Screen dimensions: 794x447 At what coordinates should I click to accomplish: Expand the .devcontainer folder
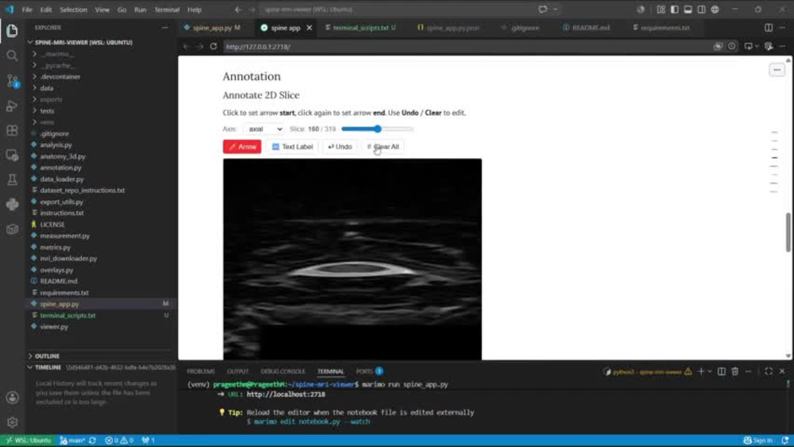coord(60,76)
